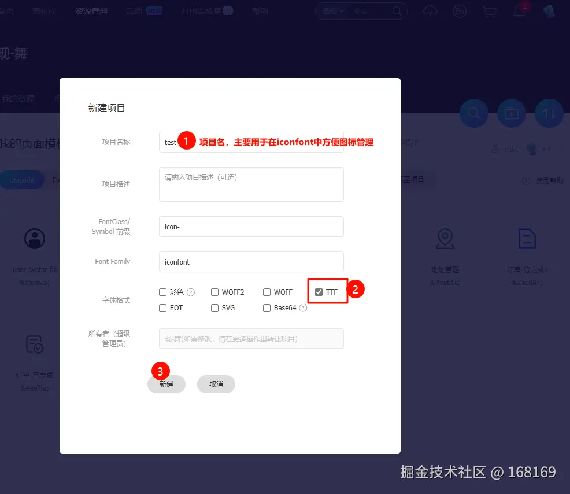This screenshot has width=570, height=494.
Task: Click the round blue search button
Action: click(x=474, y=113)
